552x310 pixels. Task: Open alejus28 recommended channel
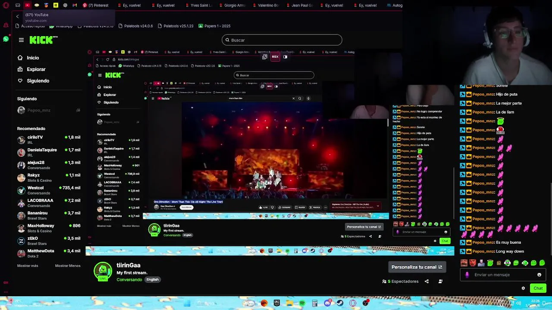pos(49,165)
